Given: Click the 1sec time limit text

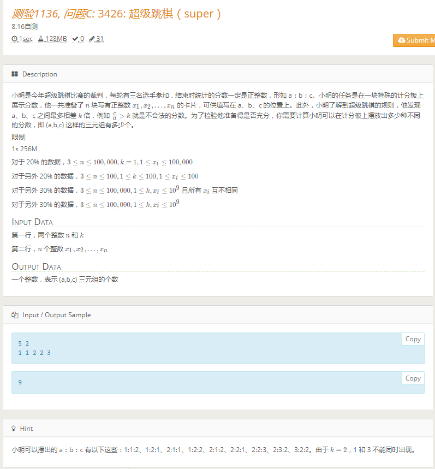Looking at the screenshot, I should 26,39.
